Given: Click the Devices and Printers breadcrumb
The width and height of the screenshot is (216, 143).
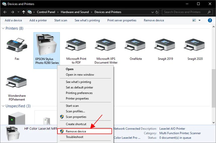Looking at the screenshot, I should (x=108, y=12).
